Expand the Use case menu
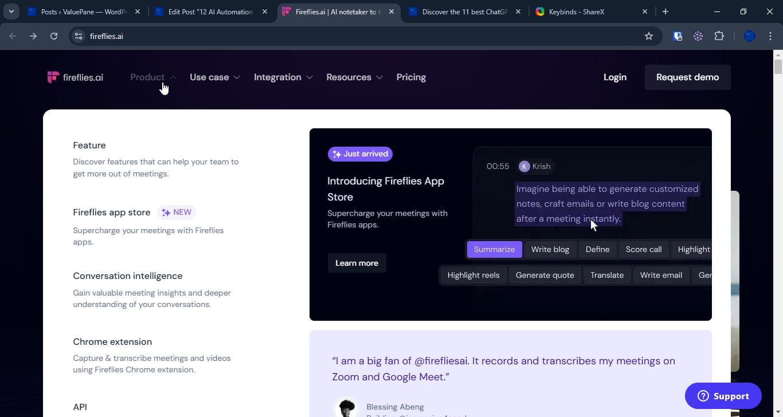The image size is (783, 417). [x=215, y=77]
